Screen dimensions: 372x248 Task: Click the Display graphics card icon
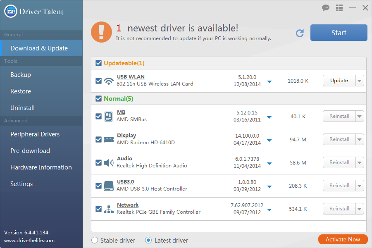coord(109,139)
